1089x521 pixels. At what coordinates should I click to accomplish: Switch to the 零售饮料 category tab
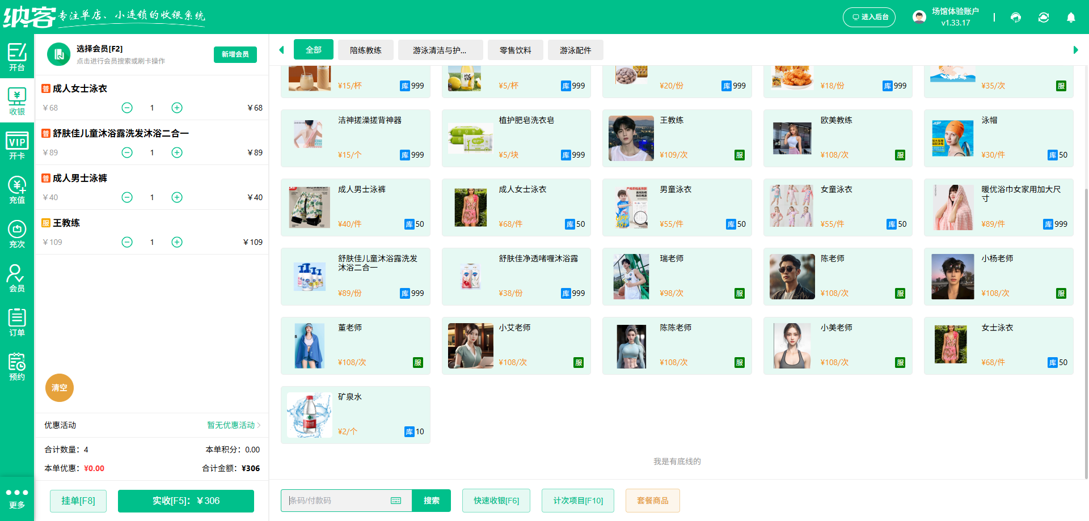pyautogui.click(x=515, y=50)
